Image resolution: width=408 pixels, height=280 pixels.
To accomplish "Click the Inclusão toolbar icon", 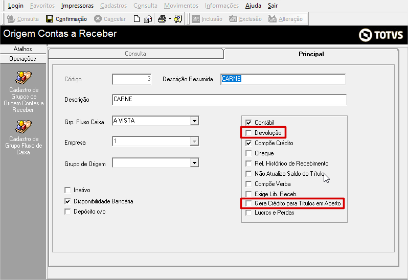I will pos(196,19).
